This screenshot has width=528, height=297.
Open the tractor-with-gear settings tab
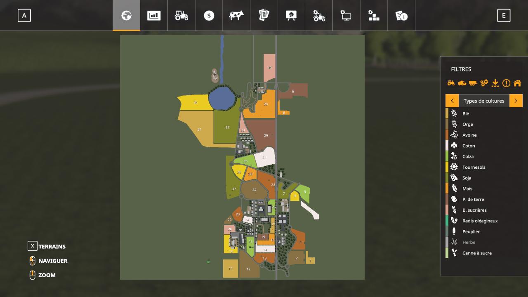[x=319, y=15]
